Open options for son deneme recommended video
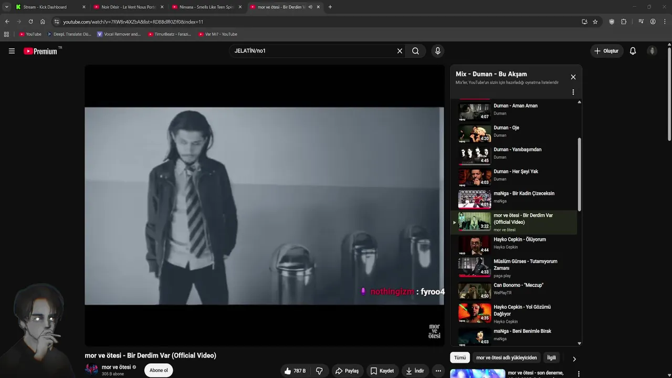Image resolution: width=672 pixels, height=378 pixels. click(579, 374)
